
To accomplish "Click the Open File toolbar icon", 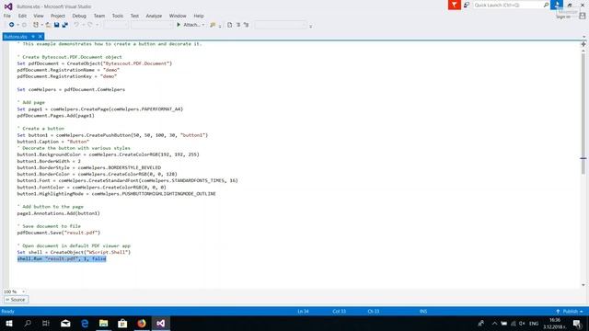I will 48,25.
